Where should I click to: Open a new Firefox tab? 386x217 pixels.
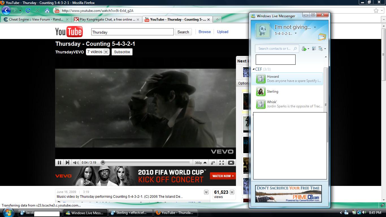click(x=217, y=19)
